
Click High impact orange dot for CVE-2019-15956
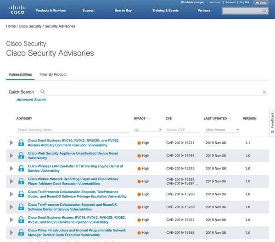click(139, 156)
